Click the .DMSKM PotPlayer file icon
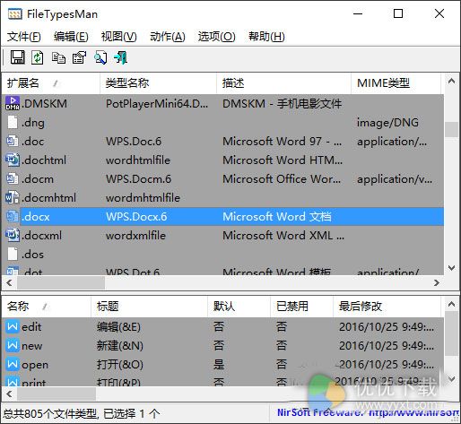This screenshot has width=461, height=424. (x=13, y=103)
